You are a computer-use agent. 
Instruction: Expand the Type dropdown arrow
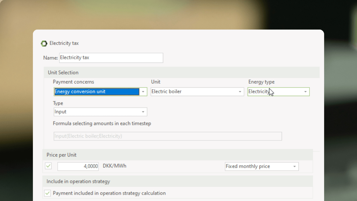pyautogui.click(x=143, y=112)
